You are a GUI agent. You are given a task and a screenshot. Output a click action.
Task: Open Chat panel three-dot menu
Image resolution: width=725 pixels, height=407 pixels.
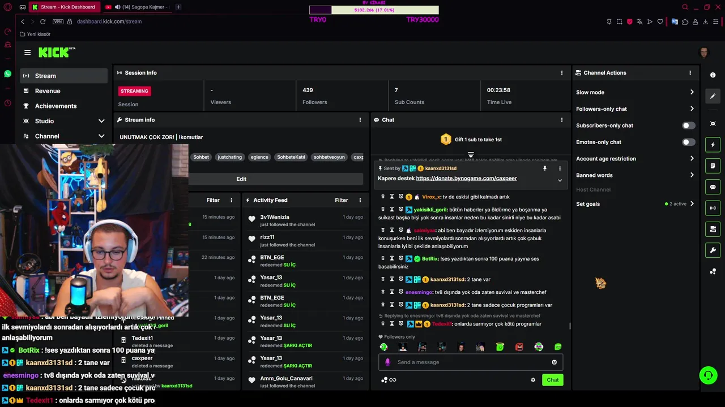coord(562,120)
